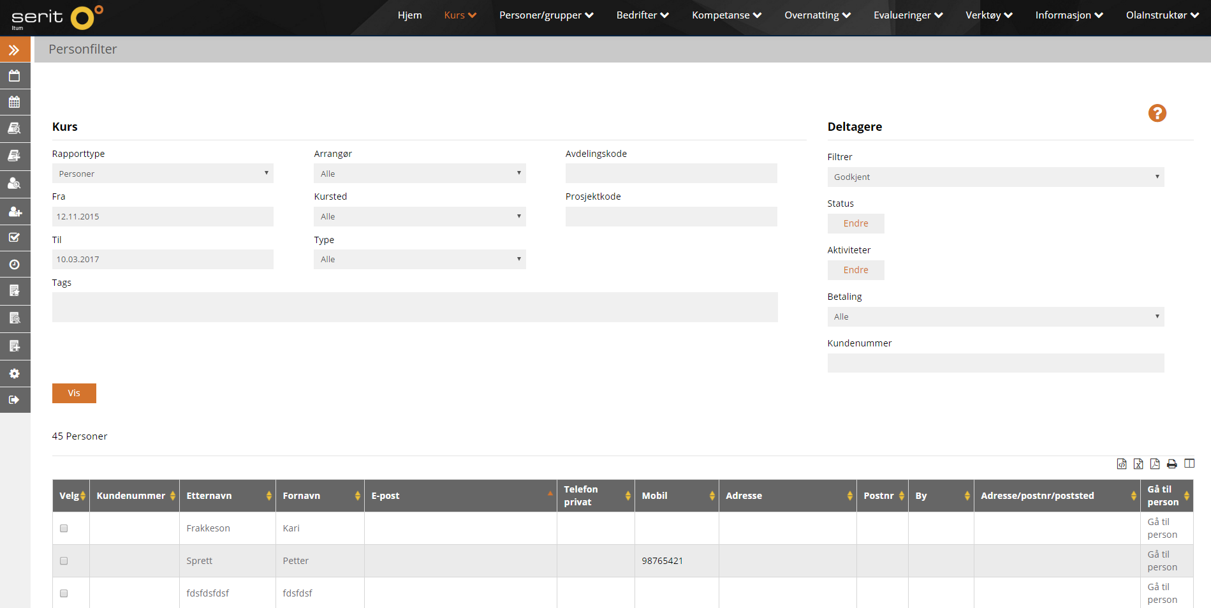1211x608 pixels.
Task: Open the Filtrer dropdown showing Godkjent
Action: point(995,177)
